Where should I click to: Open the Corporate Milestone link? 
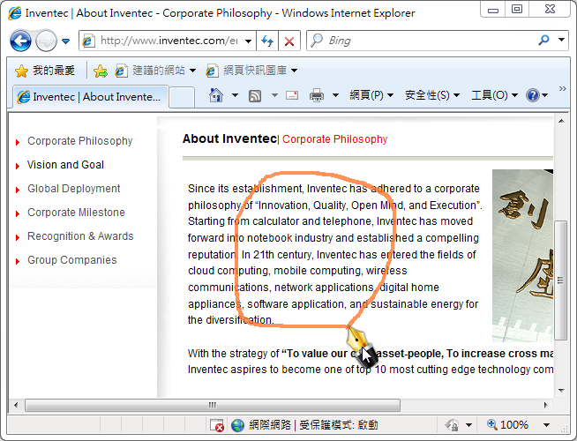point(76,213)
